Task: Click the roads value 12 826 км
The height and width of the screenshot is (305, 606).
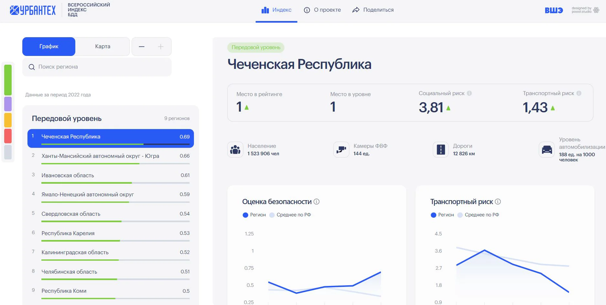Action: 464,154
